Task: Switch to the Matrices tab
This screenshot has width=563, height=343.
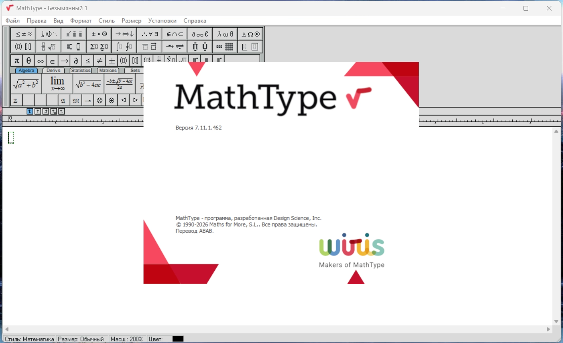Action: tap(108, 71)
